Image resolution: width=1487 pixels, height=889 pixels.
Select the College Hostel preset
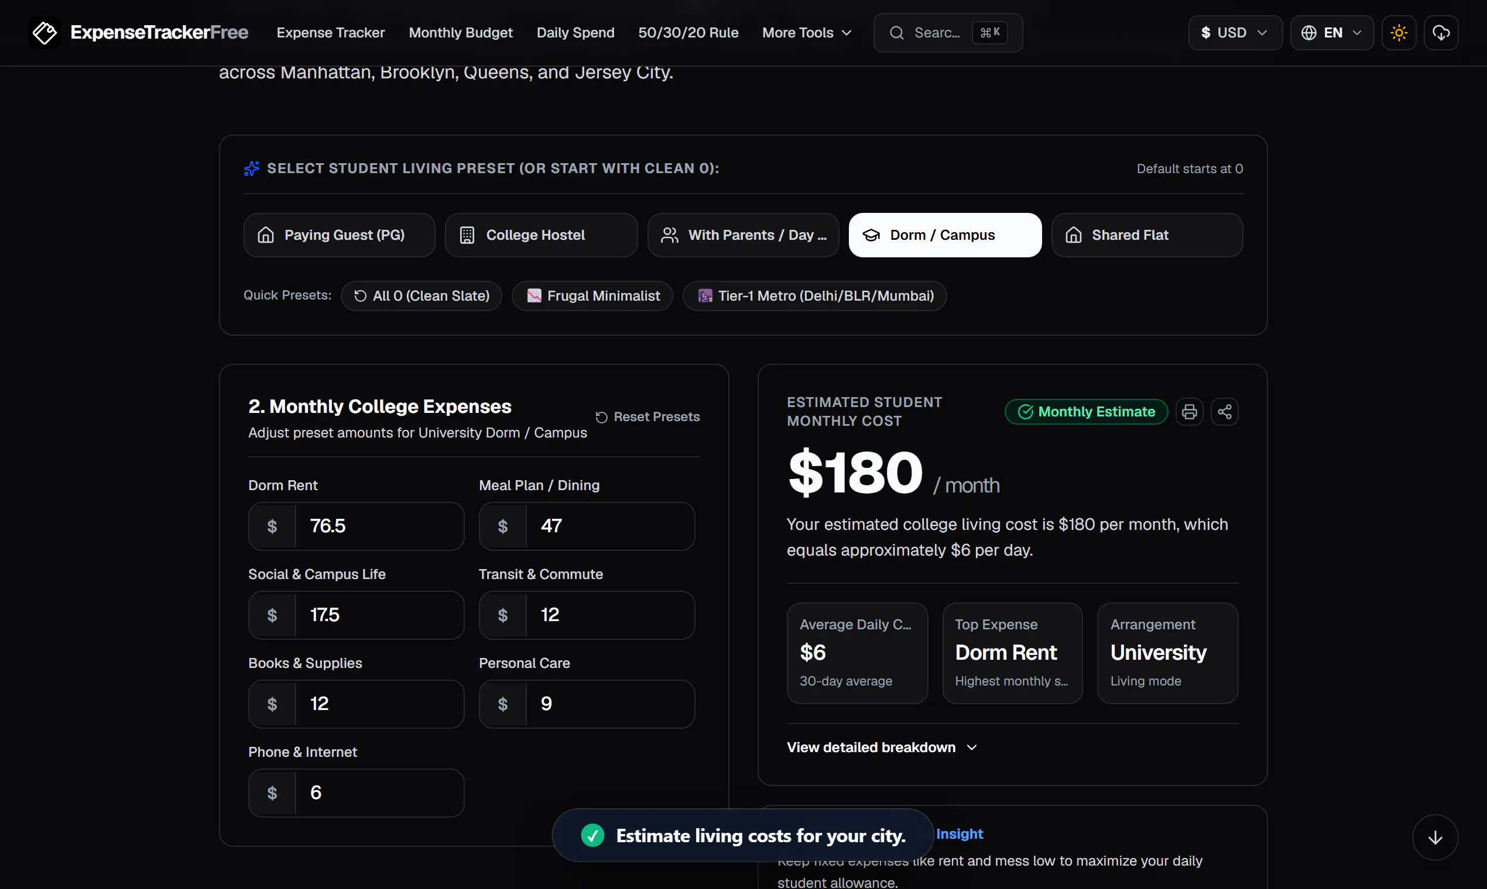[541, 235]
